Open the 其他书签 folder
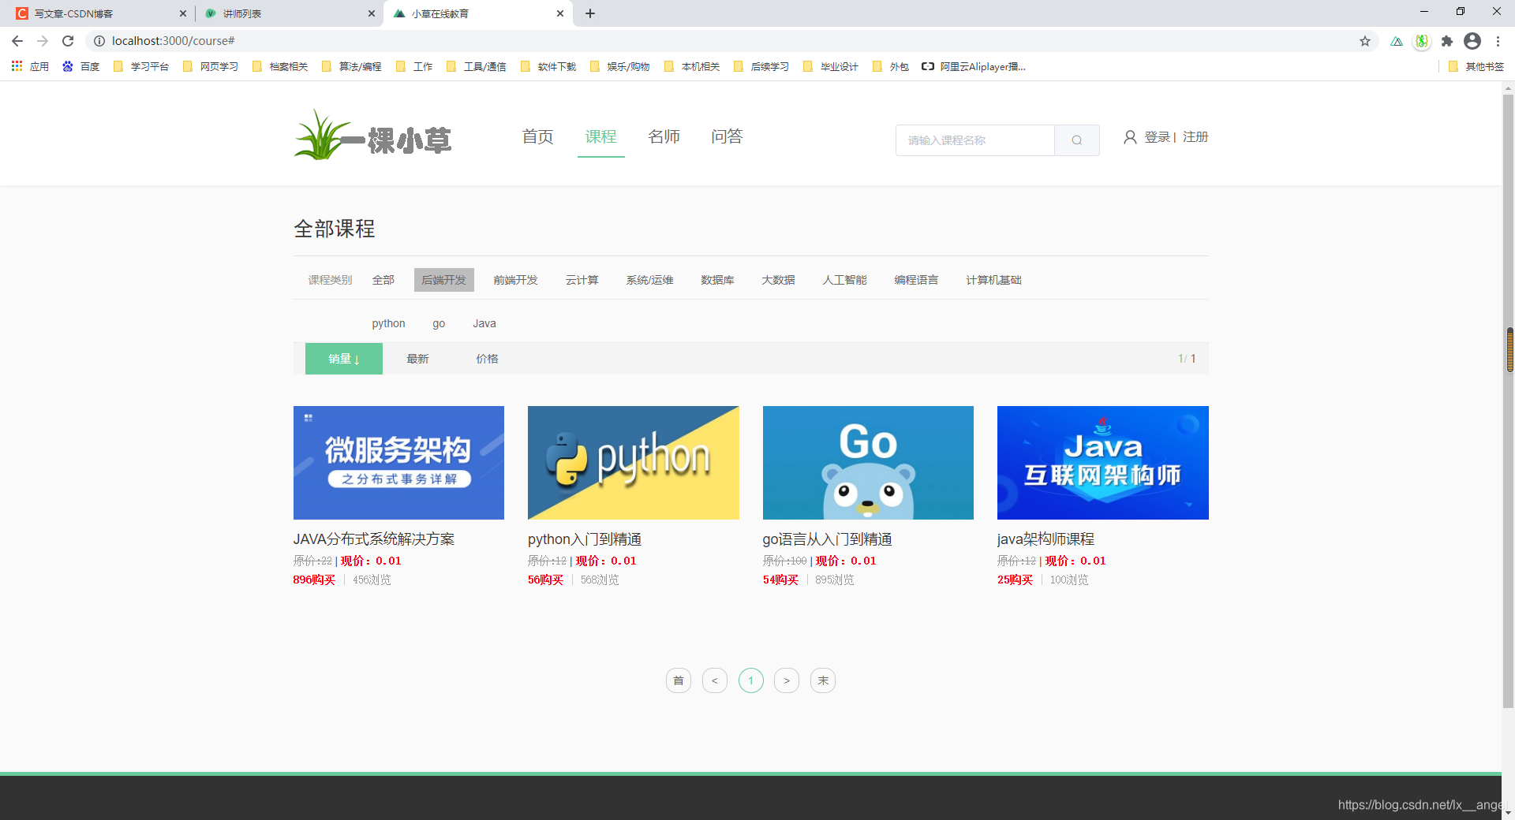The image size is (1515, 820). [x=1476, y=67]
